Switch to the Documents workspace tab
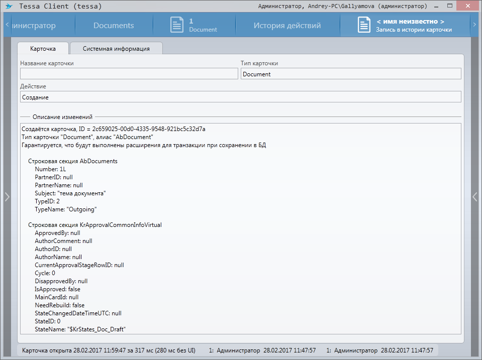This screenshot has height=360, width=482. [114, 26]
